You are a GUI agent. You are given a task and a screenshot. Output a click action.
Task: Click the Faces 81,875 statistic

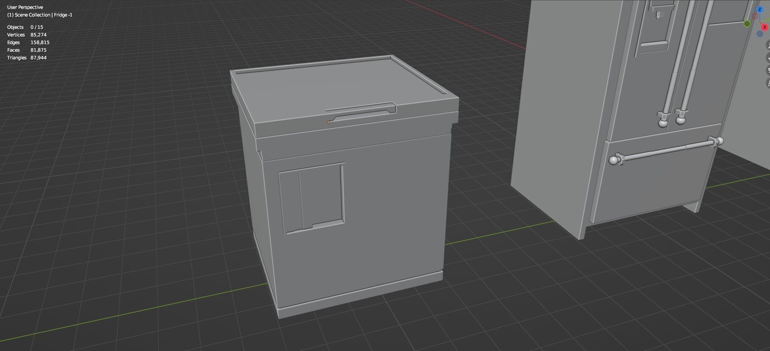coord(27,50)
